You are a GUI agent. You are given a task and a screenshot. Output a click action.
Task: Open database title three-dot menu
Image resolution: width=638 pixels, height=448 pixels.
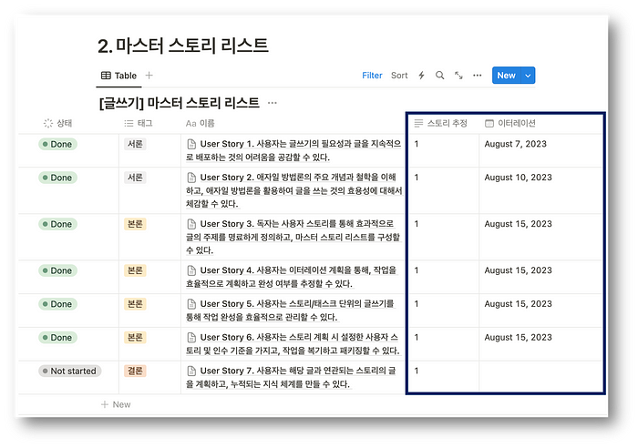tap(273, 103)
